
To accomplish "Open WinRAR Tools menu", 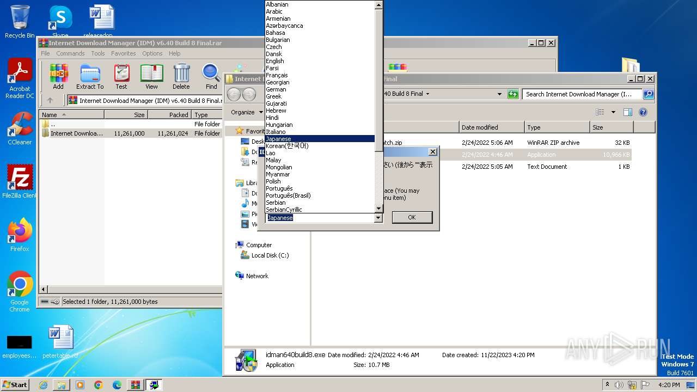I will [x=98, y=53].
